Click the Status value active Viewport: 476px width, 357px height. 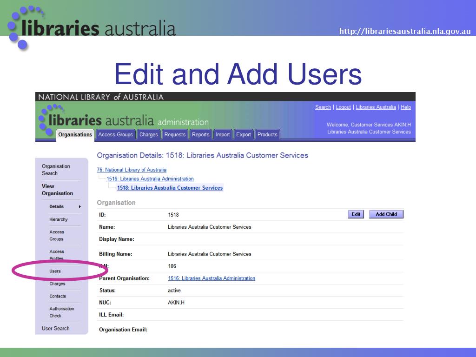coord(174,291)
